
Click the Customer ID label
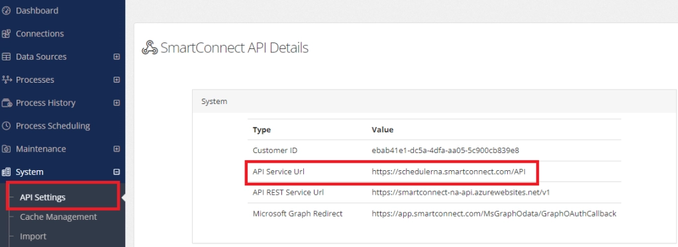coord(275,150)
